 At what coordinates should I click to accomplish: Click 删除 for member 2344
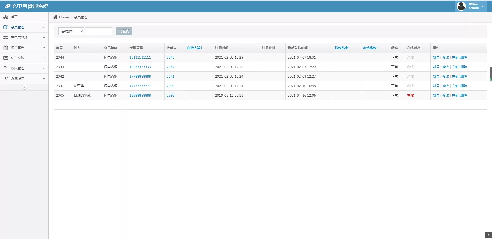[464, 57]
